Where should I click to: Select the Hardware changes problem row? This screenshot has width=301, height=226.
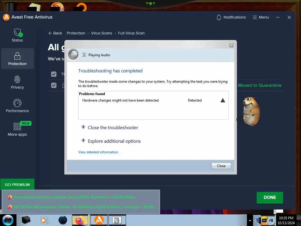[x=153, y=100]
